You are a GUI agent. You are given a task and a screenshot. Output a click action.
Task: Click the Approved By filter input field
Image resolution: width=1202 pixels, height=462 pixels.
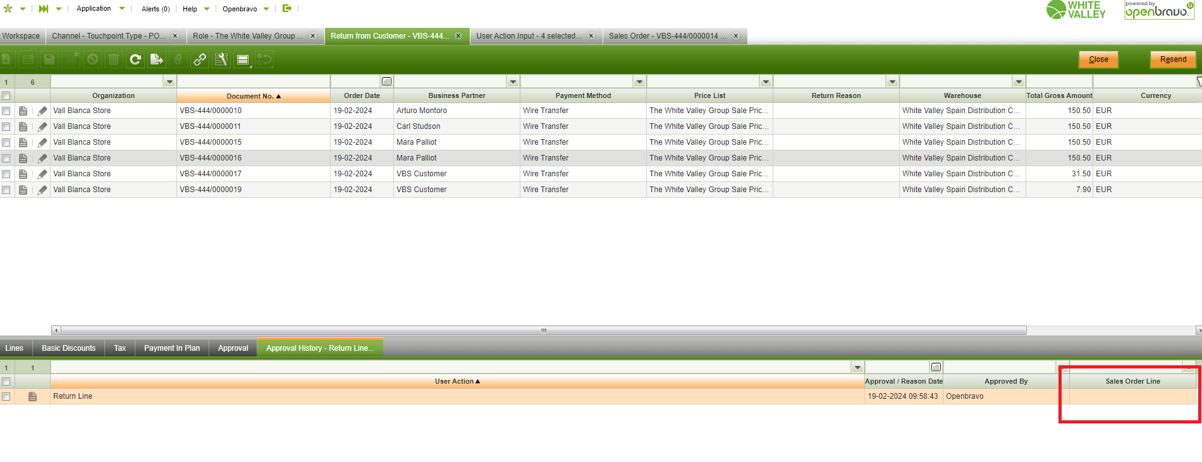(1000, 367)
